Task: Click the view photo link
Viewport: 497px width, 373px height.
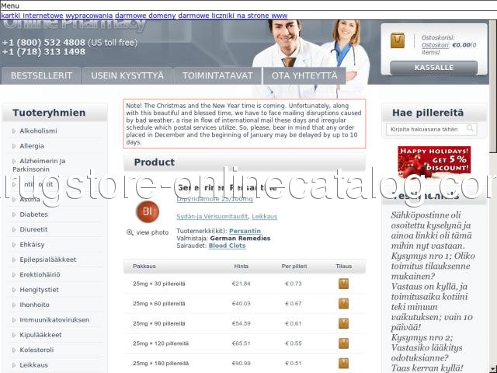Action: point(152,232)
